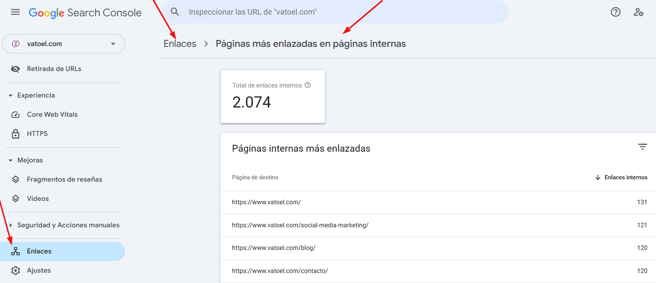Open user and permissions settings icon

(x=638, y=12)
